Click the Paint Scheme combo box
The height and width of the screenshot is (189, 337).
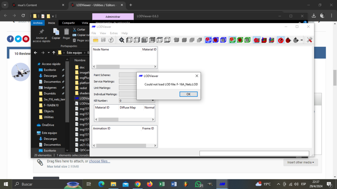point(128,75)
